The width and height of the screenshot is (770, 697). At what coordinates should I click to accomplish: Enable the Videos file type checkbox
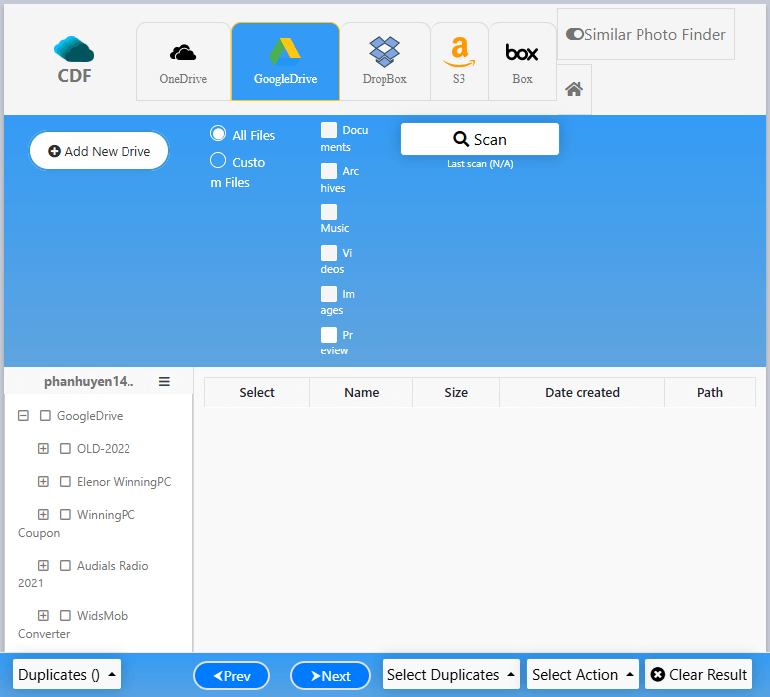(329, 253)
